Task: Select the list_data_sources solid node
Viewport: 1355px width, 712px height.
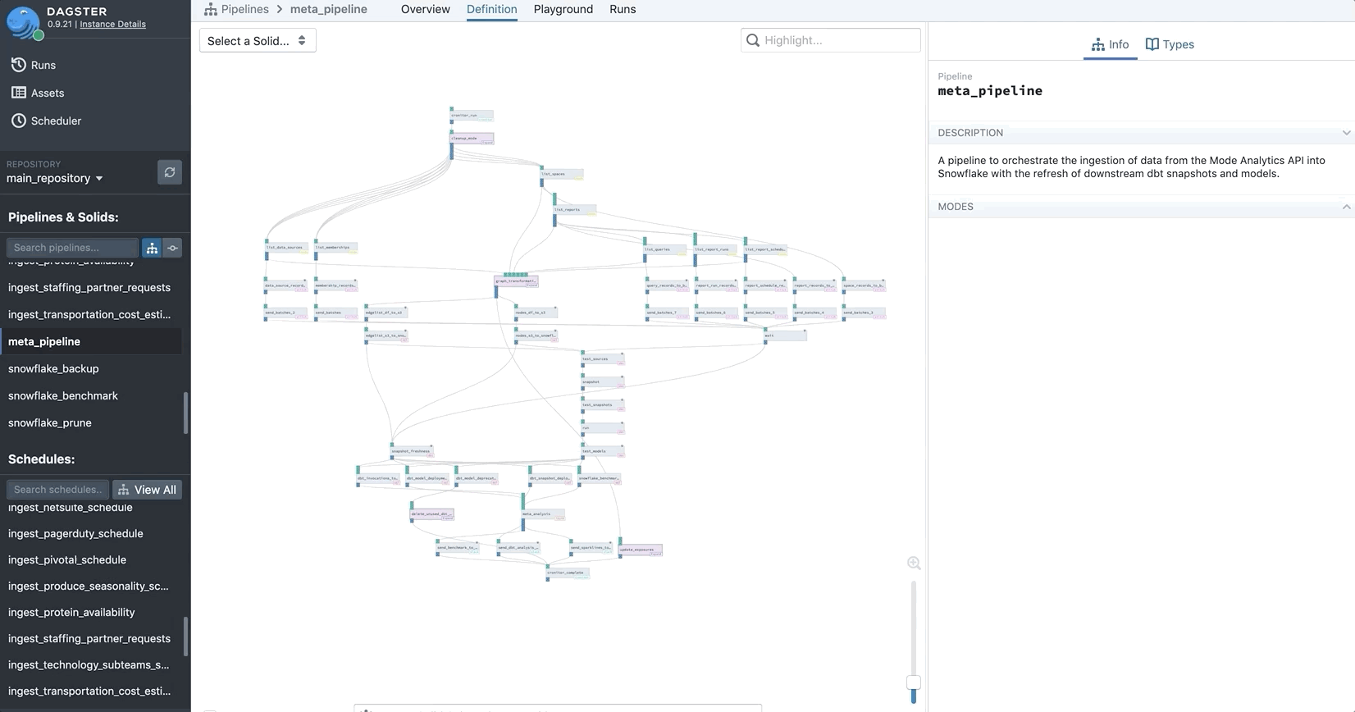Action: pos(286,247)
